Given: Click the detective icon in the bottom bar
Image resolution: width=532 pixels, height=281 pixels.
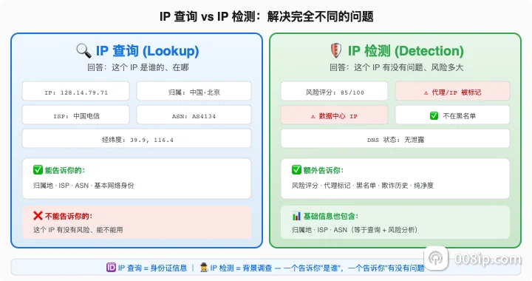Looking at the screenshot, I should tap(204, 268).
